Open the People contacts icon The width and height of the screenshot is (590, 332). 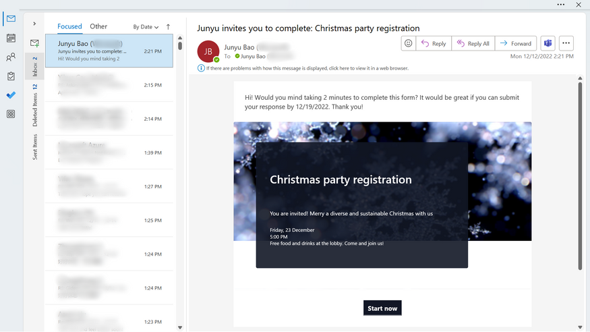coord(11,57)
